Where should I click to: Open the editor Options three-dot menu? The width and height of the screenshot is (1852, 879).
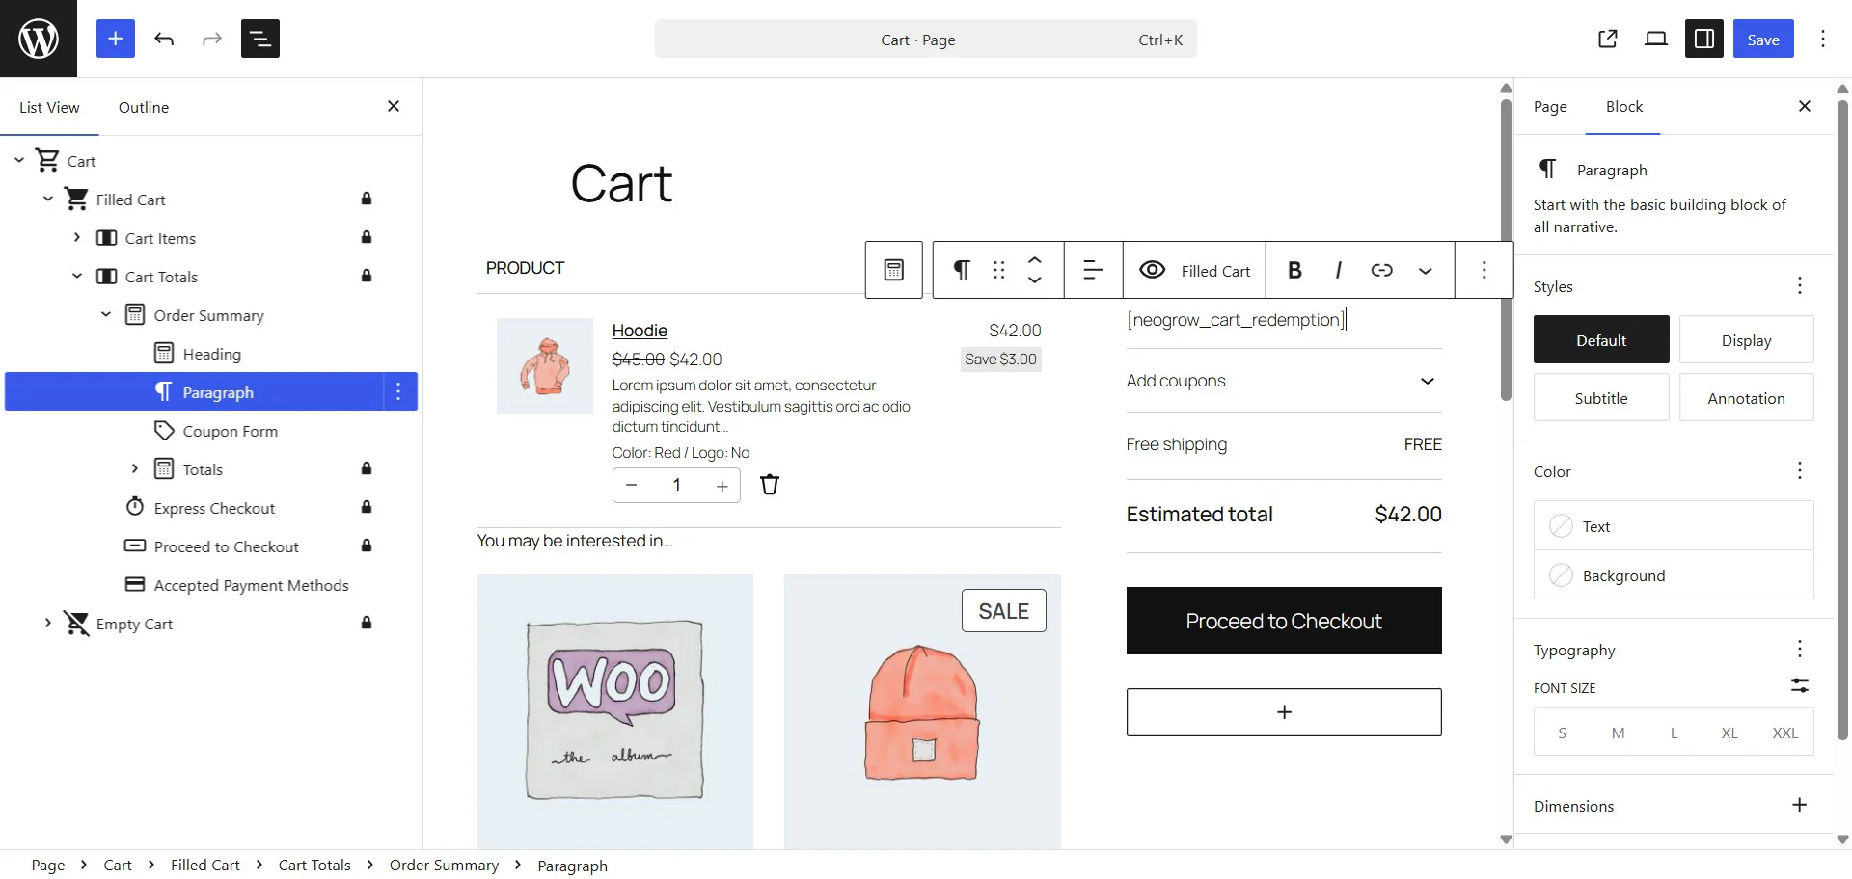pos(1823,39)
